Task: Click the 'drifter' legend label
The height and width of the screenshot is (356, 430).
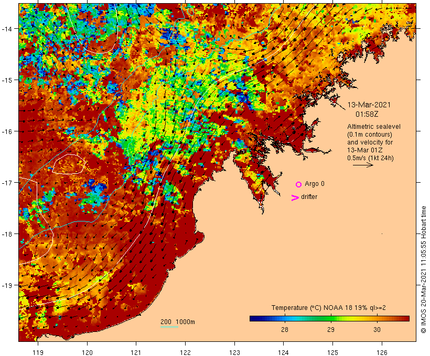Action: [x=309, y=197]
